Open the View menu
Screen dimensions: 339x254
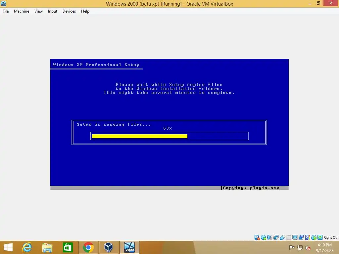[38, 11]
